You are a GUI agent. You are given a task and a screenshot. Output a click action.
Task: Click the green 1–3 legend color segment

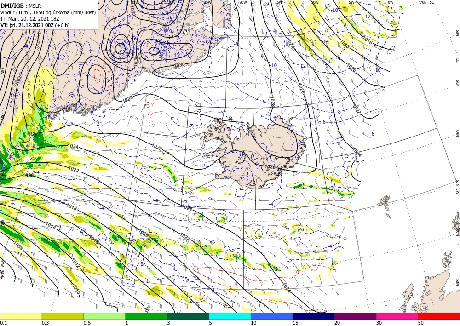click(x=146, y=316)
